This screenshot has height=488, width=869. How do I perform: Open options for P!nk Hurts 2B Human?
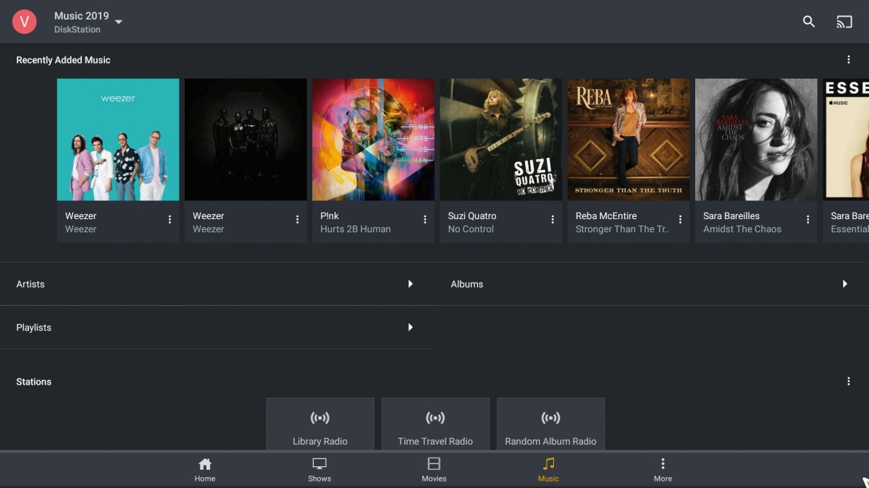coord(425,220)
